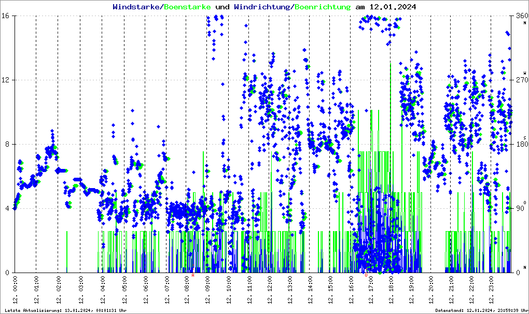
Task: Click the left axis value 8
Action: click(6, 144)
